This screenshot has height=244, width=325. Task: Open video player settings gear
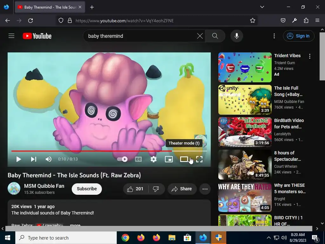pos(154,159)
